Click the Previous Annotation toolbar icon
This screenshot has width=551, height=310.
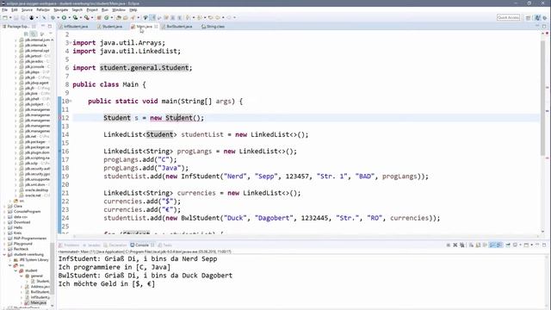(200, 17)
